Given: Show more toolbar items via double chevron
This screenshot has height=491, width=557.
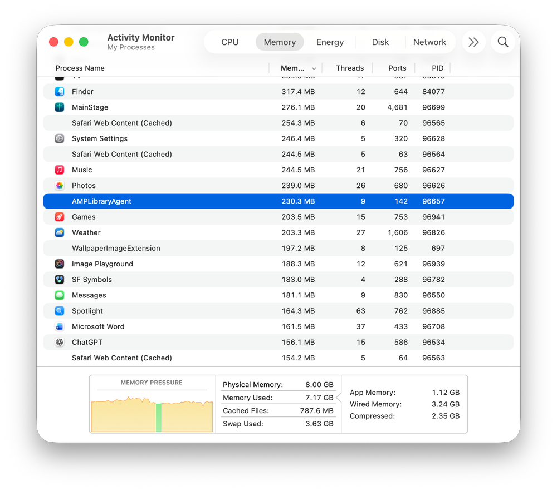Looking at the screenshot, I should (x=473, y=42).
